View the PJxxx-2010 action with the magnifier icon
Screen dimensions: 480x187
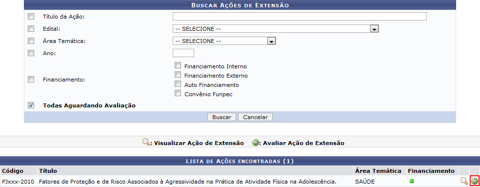tap(464, 181)
